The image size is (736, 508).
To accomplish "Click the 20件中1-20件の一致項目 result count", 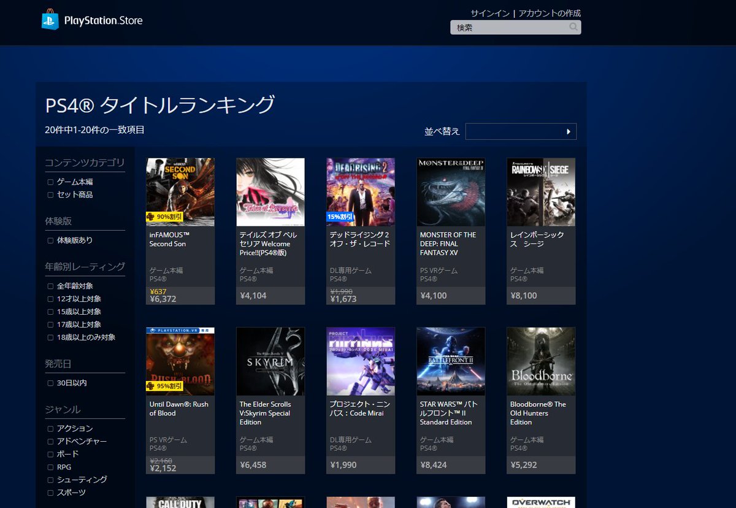I will 95,130.
